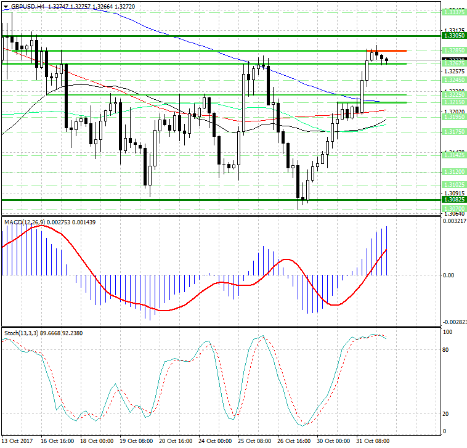Image resolution: width=467 pixels, height=448 pixels.
Task: Click the MACD 0.00 scale label
Action: pyautogui.click(x=449, y=275)
